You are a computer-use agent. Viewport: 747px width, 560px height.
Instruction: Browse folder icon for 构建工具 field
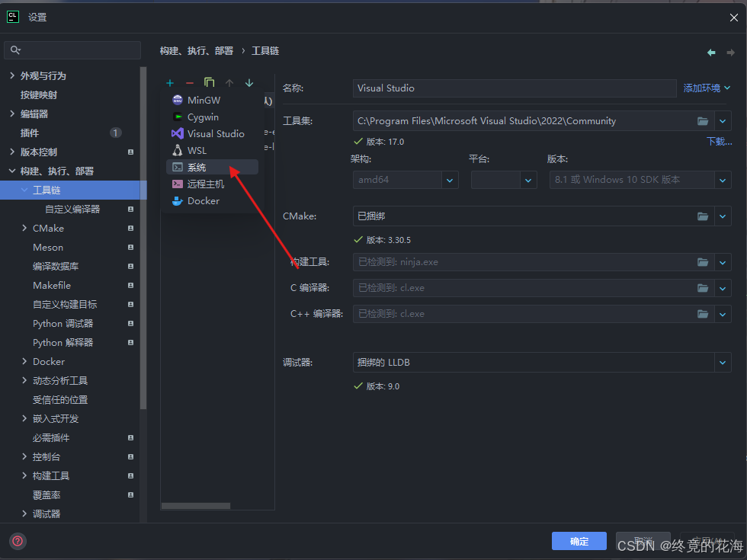pos(703,262)
